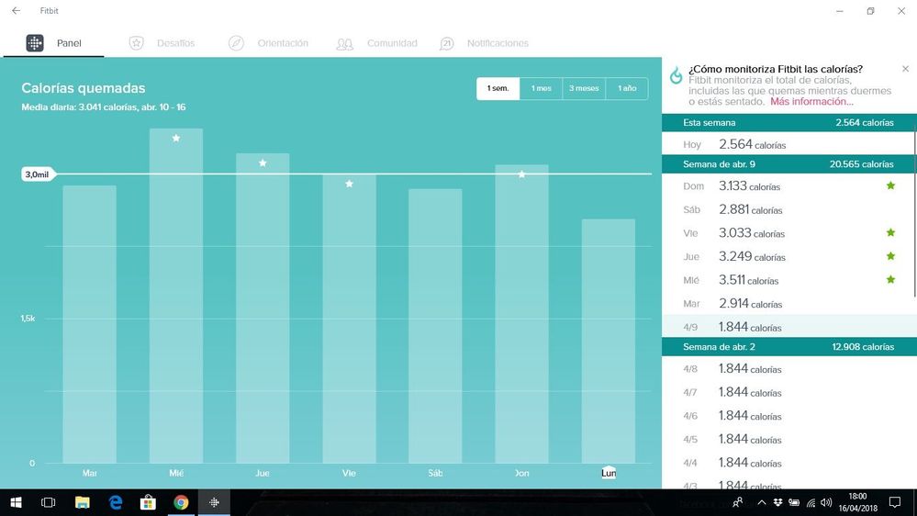
Task: Click the Notificaciones chat icon
Action: pyautogui.click(x=447, y=43)
